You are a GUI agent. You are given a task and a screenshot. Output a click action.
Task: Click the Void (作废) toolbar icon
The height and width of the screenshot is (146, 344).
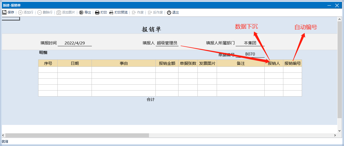click(x=134, y=12)
